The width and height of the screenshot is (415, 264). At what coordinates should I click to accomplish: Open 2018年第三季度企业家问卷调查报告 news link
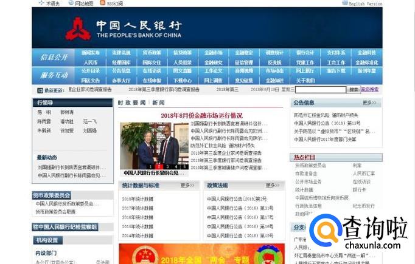click(x=226, y=153)
